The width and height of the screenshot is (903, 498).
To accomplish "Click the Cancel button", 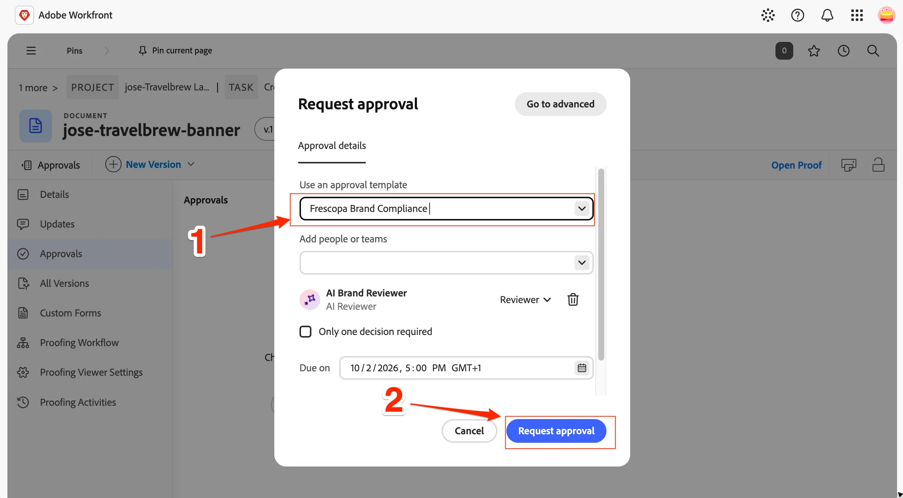I will tap(469, 431).
